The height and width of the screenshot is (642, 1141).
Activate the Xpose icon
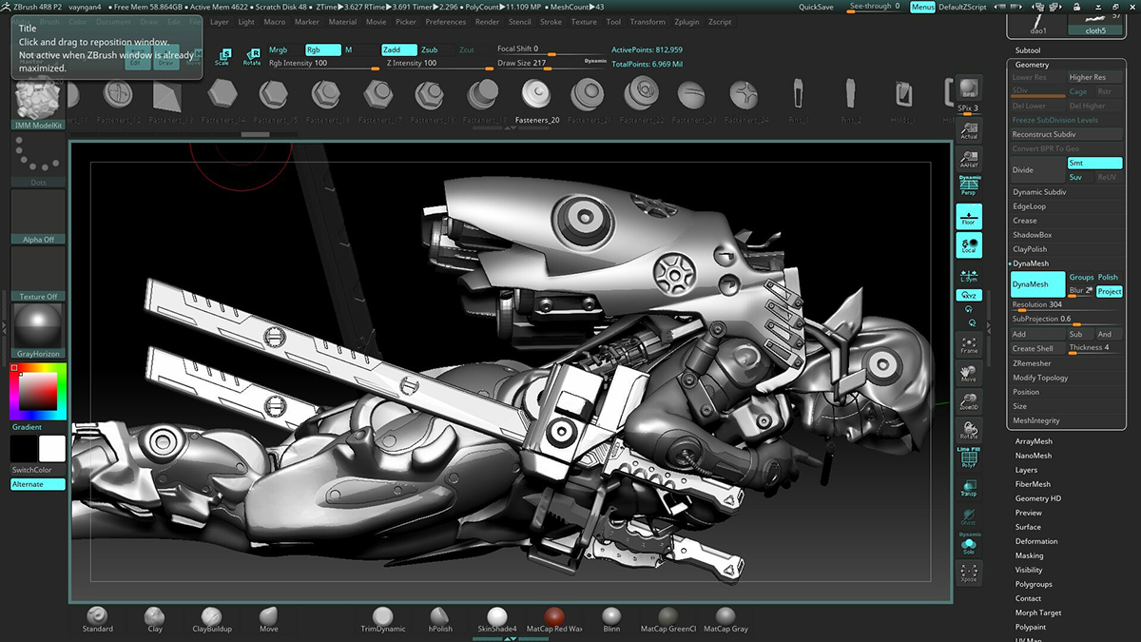coord(969,573)
